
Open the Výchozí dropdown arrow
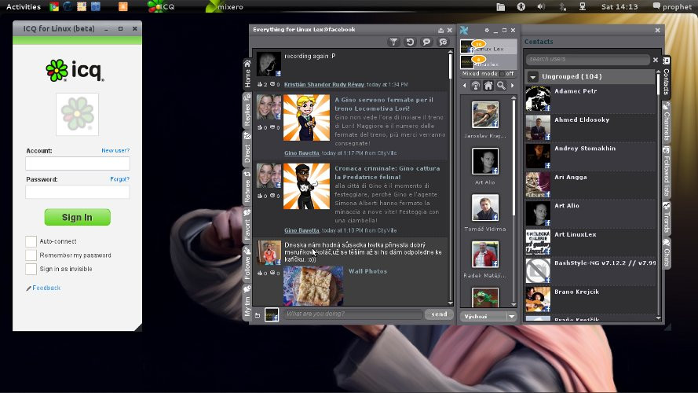(x=511, y=316)
